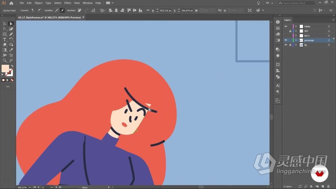
Task: Unlock the bg layer padlock
Action: point(290,45)
